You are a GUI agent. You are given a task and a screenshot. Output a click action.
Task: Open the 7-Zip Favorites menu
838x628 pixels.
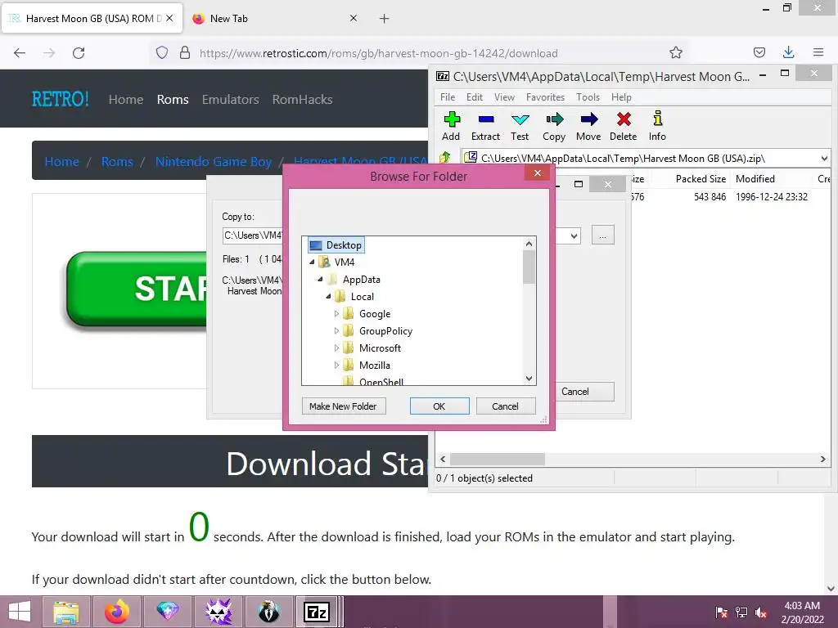click(545, 97)
